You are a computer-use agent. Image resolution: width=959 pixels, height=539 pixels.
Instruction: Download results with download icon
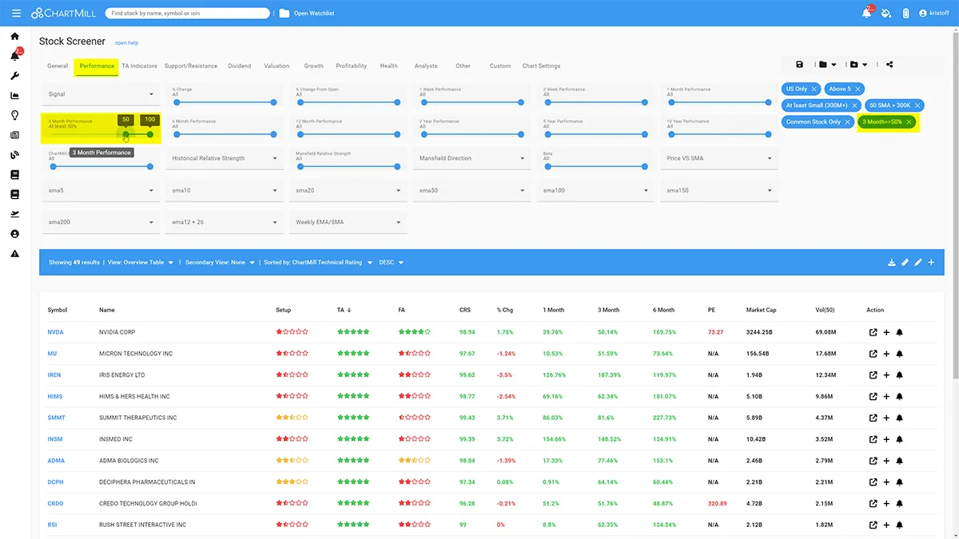point(891,262)
